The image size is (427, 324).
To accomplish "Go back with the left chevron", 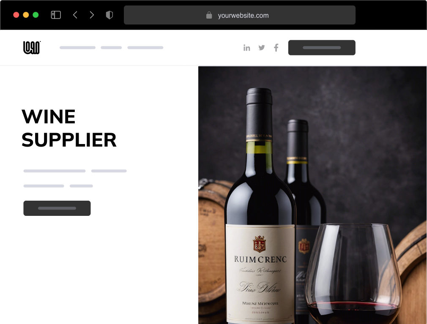I will 75,15.
